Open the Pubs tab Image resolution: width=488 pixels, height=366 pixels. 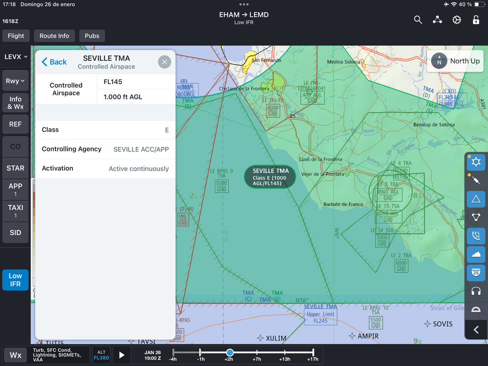92,36
